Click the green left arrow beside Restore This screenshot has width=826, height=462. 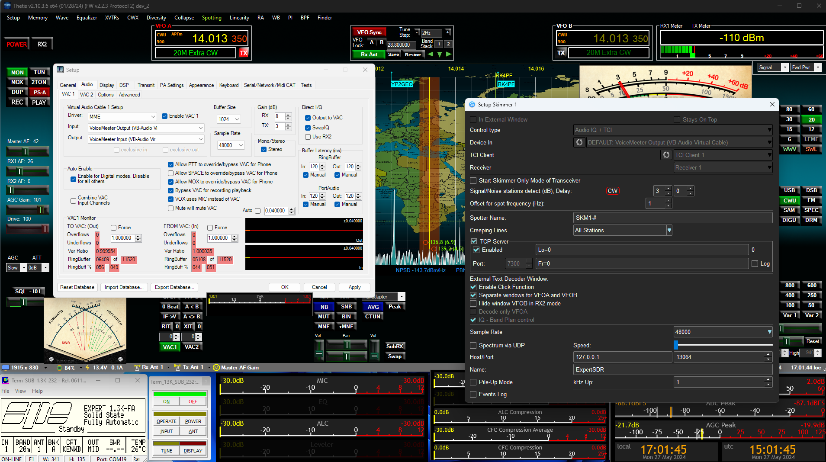point(430,54)
